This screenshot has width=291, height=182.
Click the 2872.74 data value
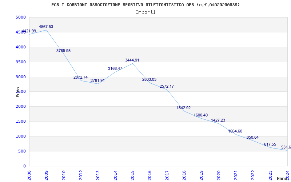[x=80, y=77]
